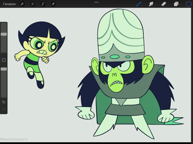
Task: Open the Галерея gallery
Action: (x=9, y=4)
